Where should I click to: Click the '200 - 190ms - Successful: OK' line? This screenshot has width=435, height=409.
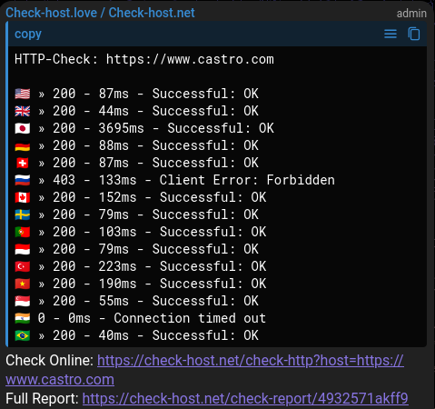click(160, 284)
